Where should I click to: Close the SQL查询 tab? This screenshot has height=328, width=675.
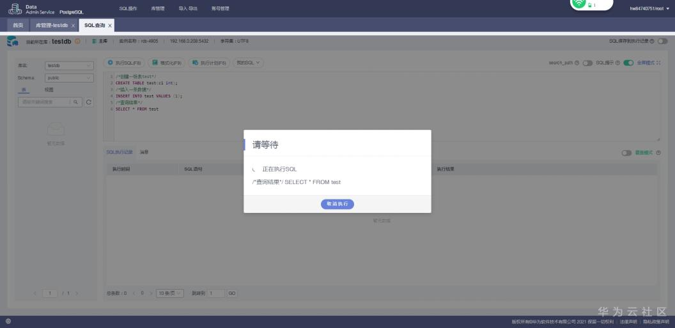pos(110,26)
